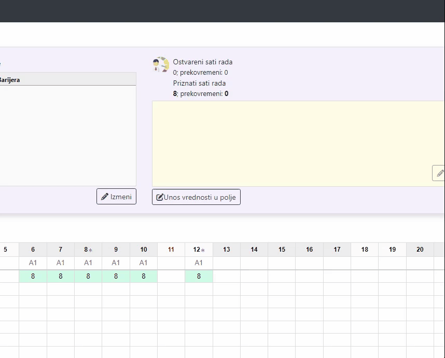Select day 6 column header
445x358 pixels.
point(33,250)
